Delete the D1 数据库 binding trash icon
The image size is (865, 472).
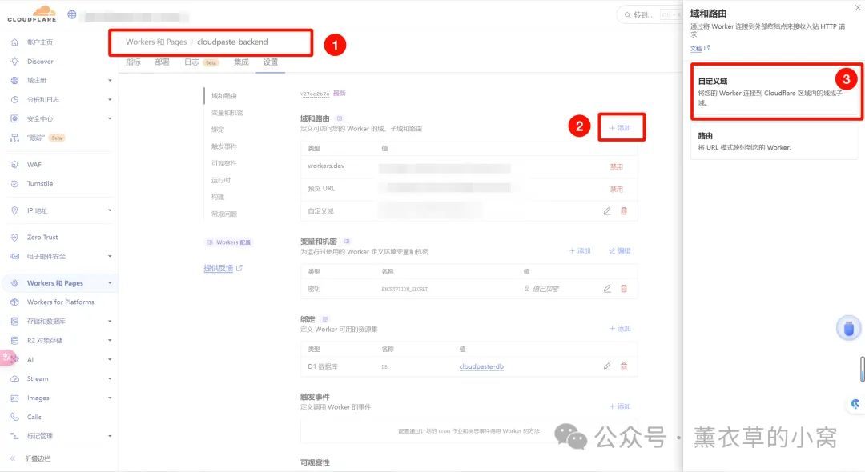click(624, 367)
